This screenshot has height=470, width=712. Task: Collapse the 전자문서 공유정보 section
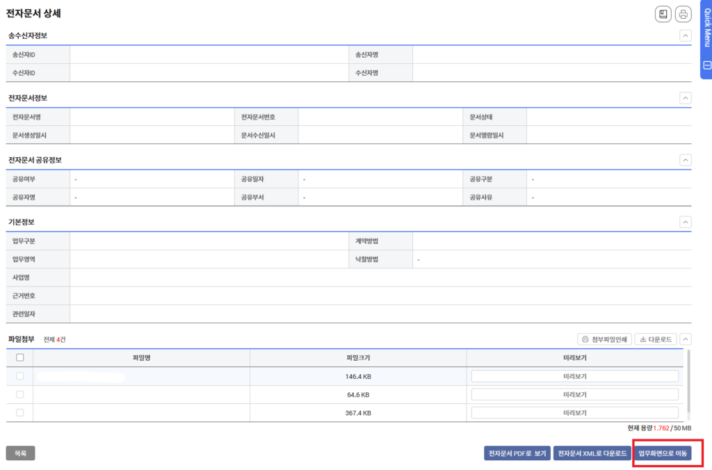[686, 160]
